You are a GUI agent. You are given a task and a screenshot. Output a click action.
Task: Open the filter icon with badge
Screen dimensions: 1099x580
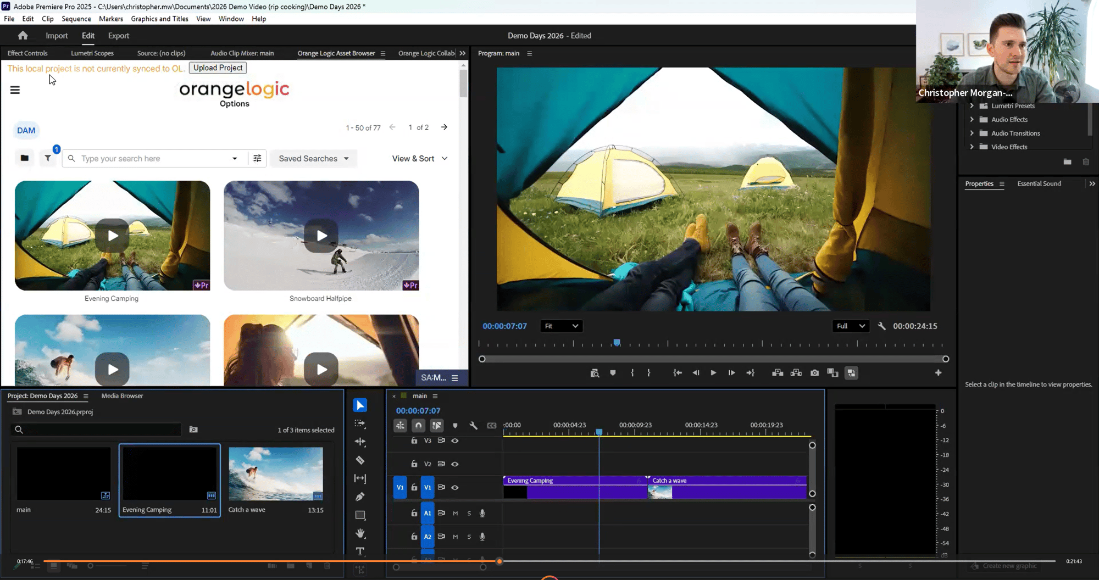(48, 158)
